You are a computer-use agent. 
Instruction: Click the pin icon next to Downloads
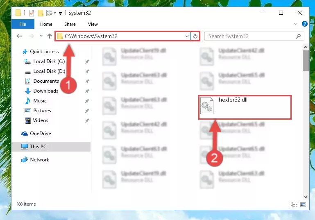coord(87,91)
